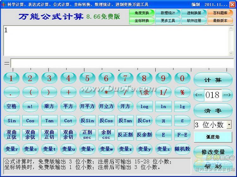Screen dimensions: 237x177
Task: Click the ln function button
Action: (163, 106)
